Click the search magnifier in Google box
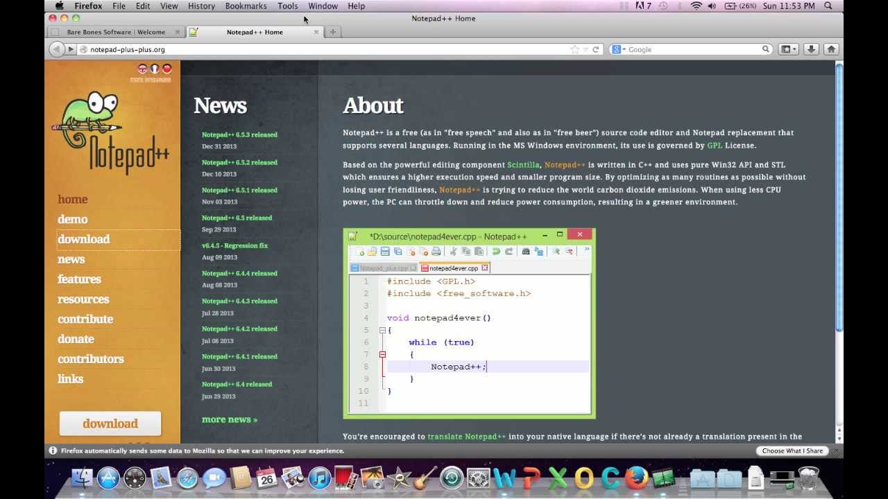888x499 pixels. (766, 49)
